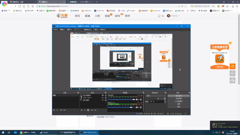The width and height of the screenshot is (240, 135).
Task: Expand the address bar dropdown arrow
Action: 185,6
